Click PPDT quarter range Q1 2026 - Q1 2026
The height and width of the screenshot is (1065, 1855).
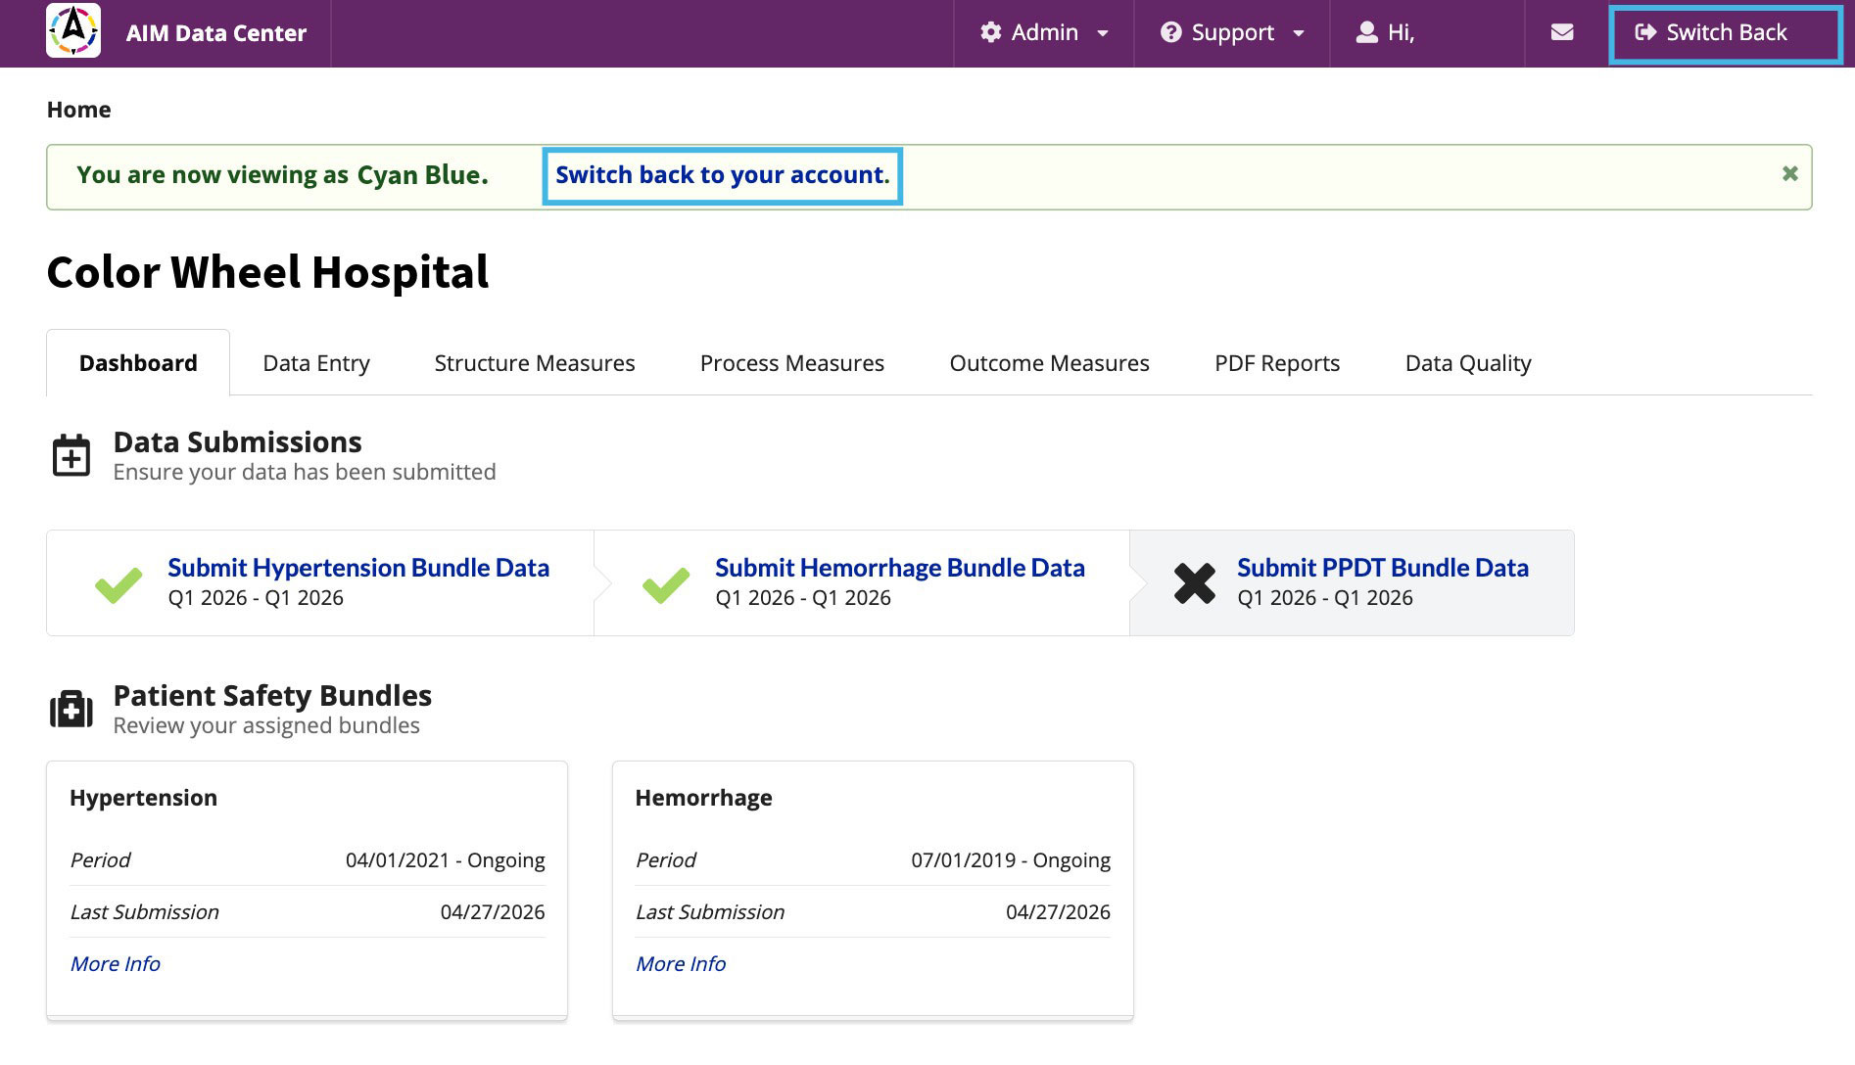pyautogui.click(x=1325, y=598)
